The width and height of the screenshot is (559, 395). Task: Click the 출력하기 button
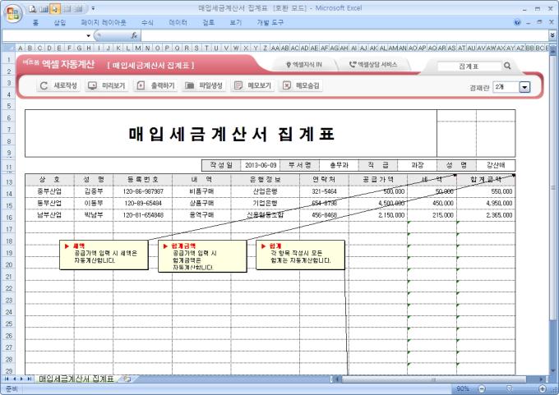pos(155,85)
